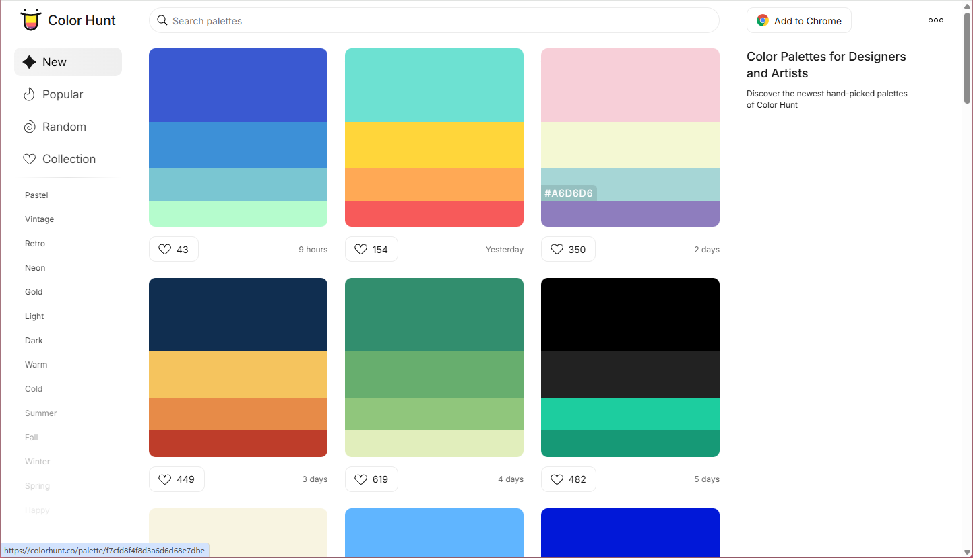Select the Random spiral icon

click(x=29, y=127)
